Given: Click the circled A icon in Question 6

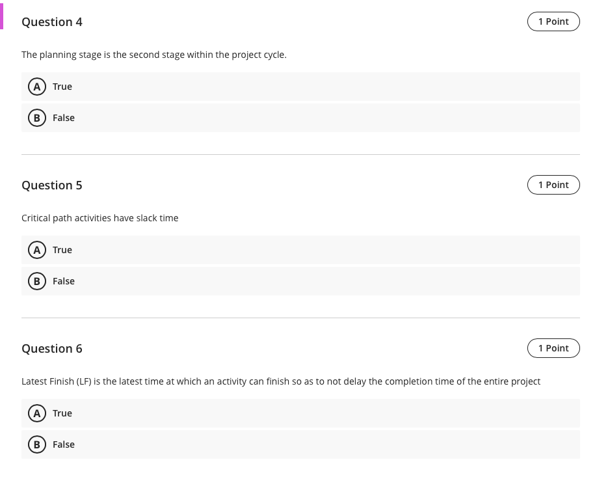Looking at the screenshot, I should click(x=37, y=413).
